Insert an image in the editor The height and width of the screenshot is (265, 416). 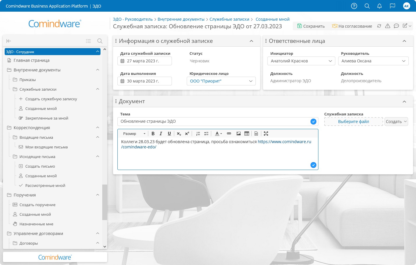coord(239,134)
